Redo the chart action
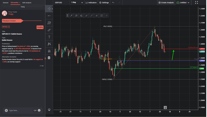 [x=119, y=3]
